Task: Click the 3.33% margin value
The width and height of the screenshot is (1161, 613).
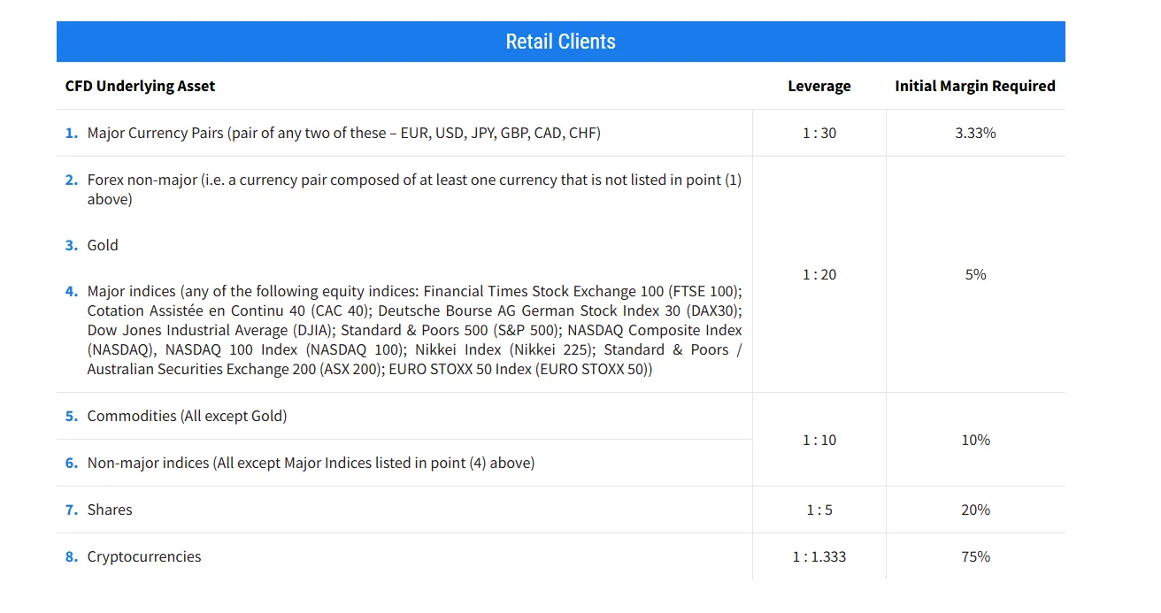Action: click(975, 133)
